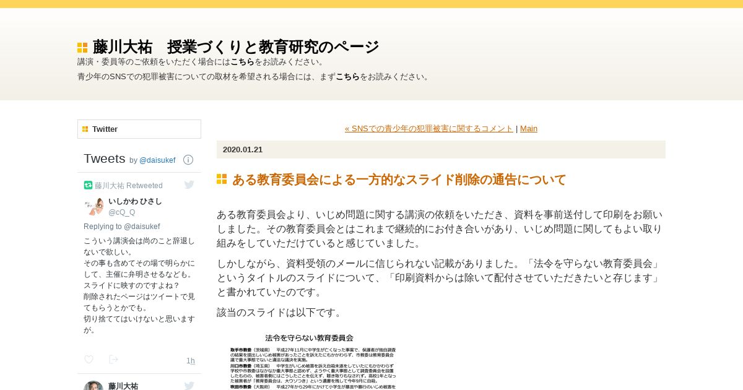Click the Tweets heading in the widget
This screenshot has width=743, height=390.
(105, 158)
